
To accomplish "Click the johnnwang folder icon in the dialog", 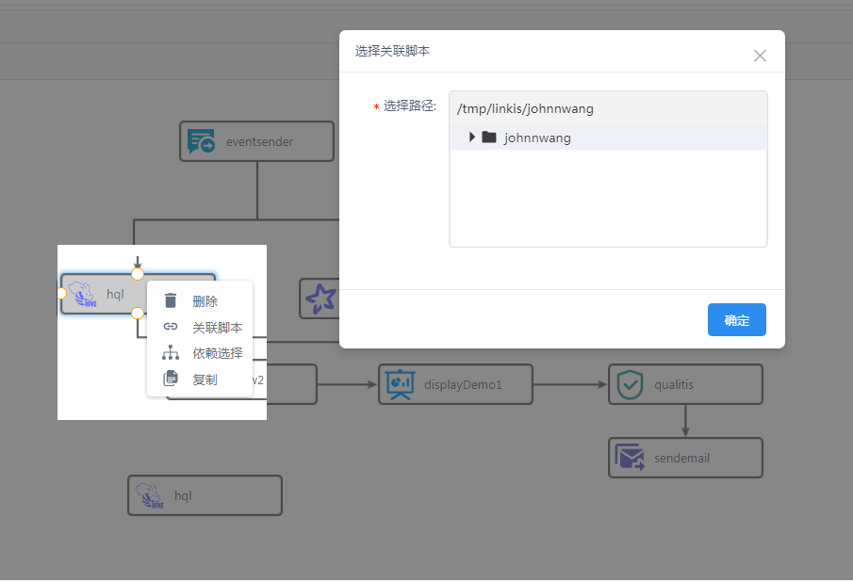I will 488,137.
